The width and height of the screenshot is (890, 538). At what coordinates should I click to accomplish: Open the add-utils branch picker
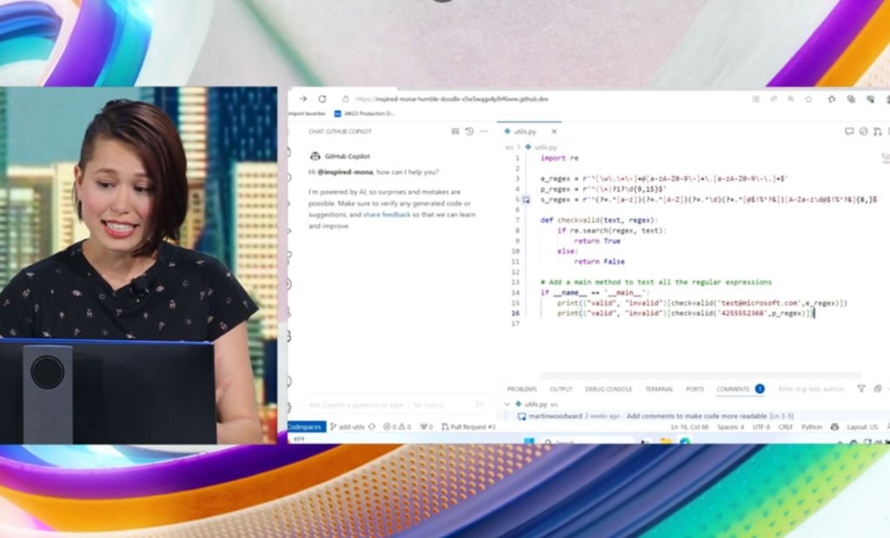point(347,427)
